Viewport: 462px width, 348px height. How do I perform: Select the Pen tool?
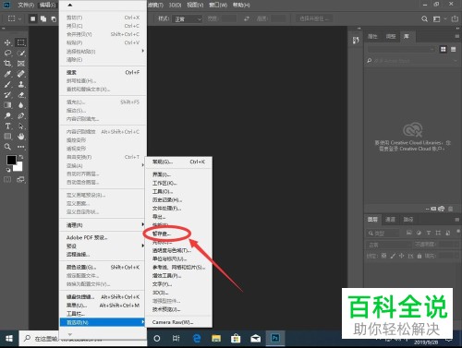(21, 115)
